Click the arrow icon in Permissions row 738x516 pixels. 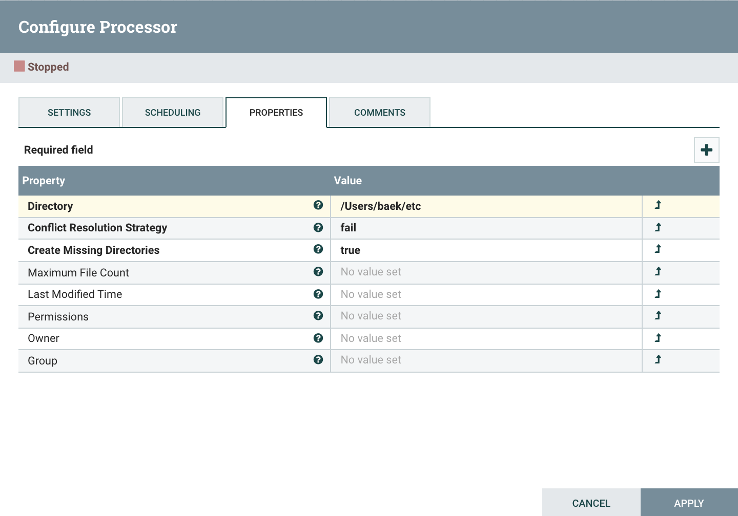(658, 316)
